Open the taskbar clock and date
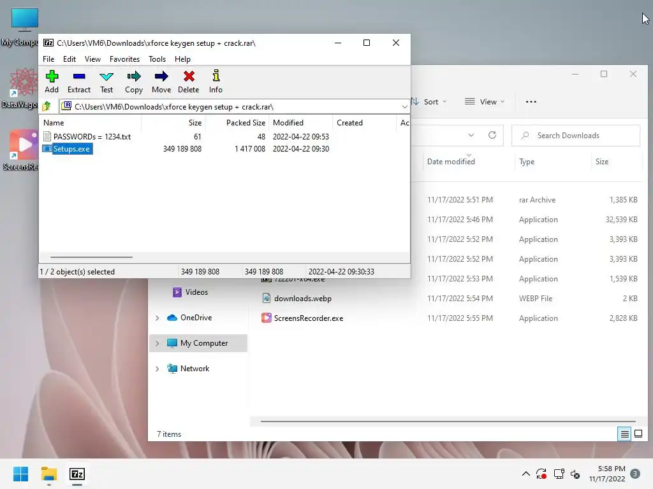This screenshot has width=653, height=489. coord(607,474)
